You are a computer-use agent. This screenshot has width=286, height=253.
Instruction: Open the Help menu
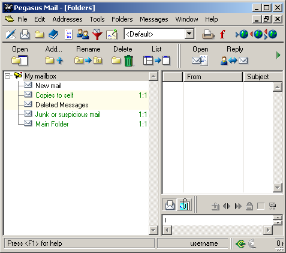click(212, 19)
